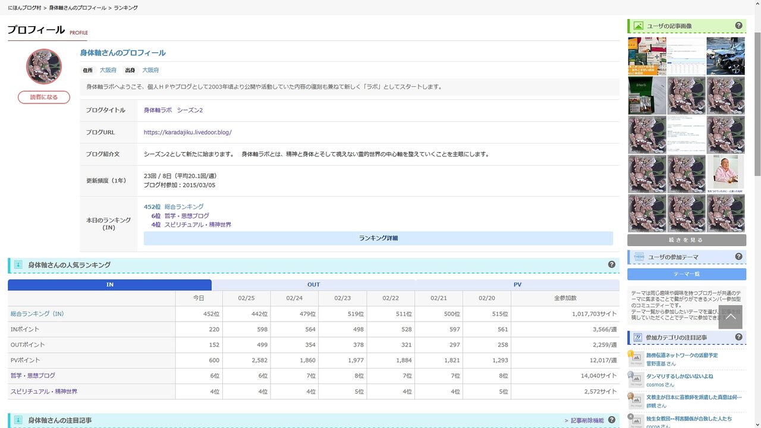Open the blog title 身体軸ラボ シーズン2
The width and height of the screenshot is (761, 428).
click(174, 110)
